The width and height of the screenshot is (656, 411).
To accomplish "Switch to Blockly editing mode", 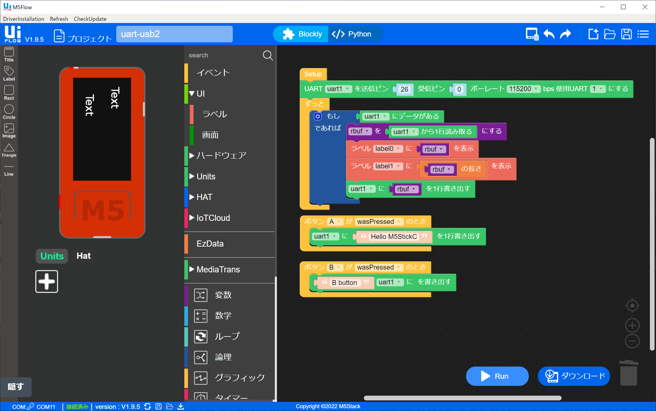I will 301,34.
